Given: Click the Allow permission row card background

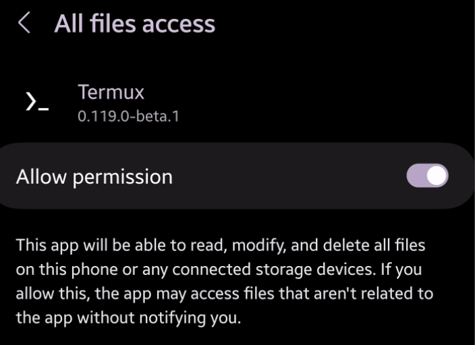Looking at the screenshot, I should (x=236, y=176).
